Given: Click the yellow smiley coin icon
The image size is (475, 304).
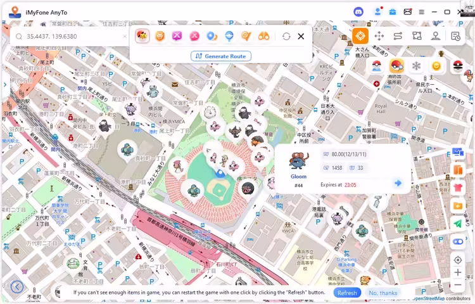Looking at the screenshot, I should 436,66.
